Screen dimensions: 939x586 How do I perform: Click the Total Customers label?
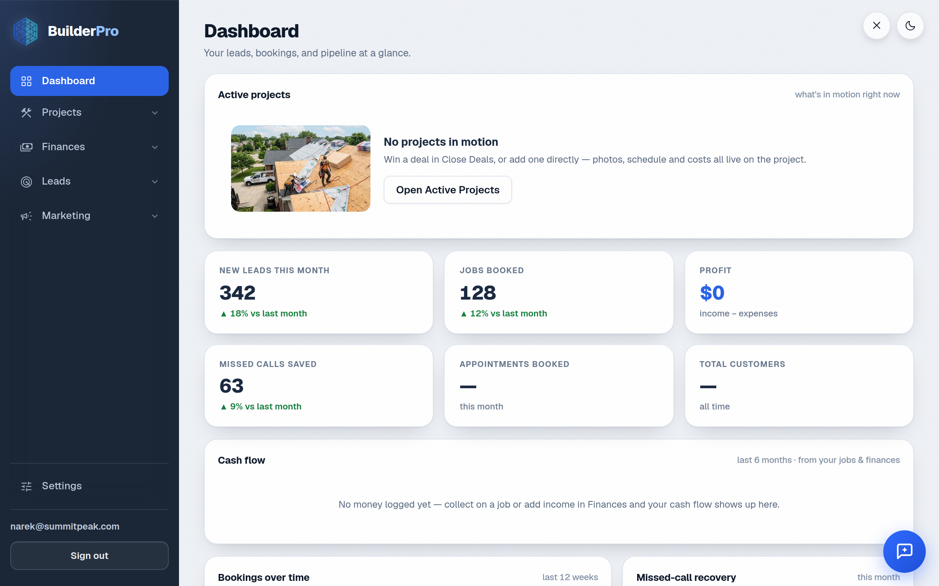pyautogui.click(x=742, y=364)
